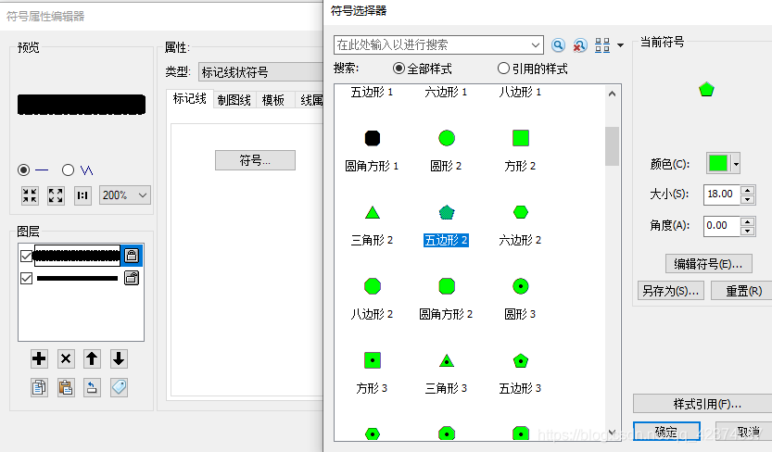Click the 另存为(S)... button

coord(671,291)
